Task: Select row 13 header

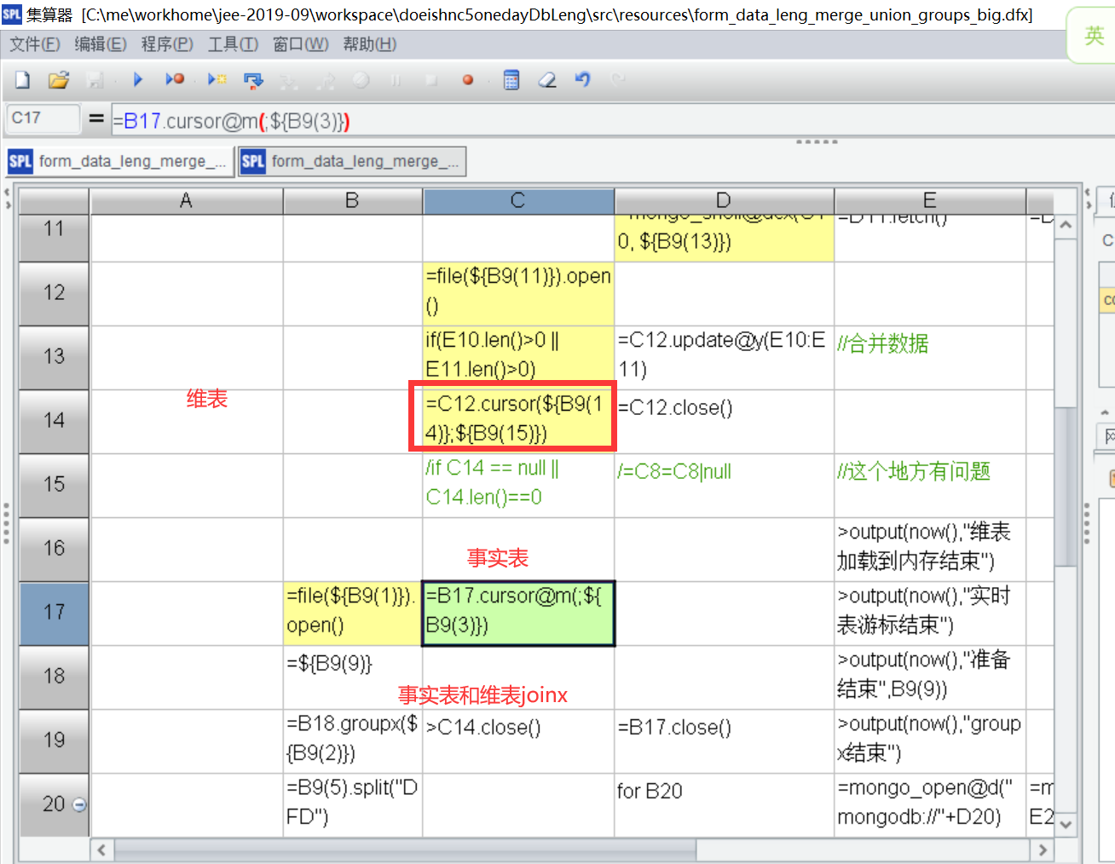Action: (54, 357)
